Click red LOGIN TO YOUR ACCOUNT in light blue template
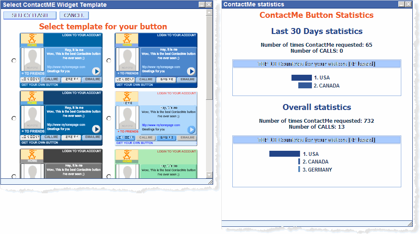The height and width of the screenshot is (234, 420). [x=177, y=93]
